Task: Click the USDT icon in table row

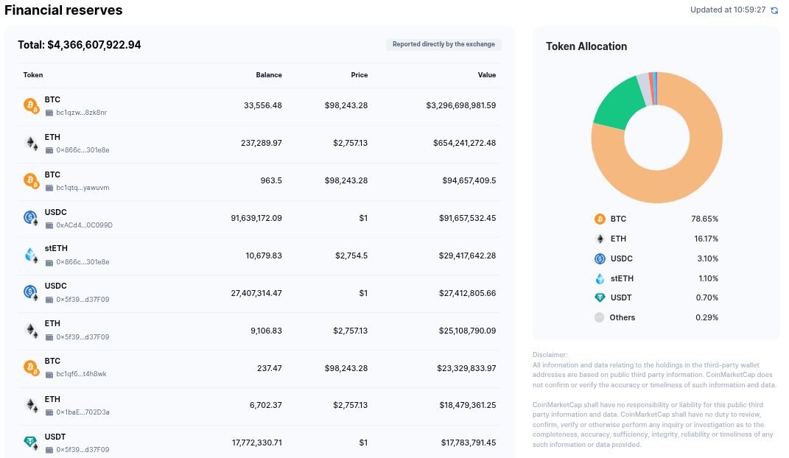Action: click(31, 443)
